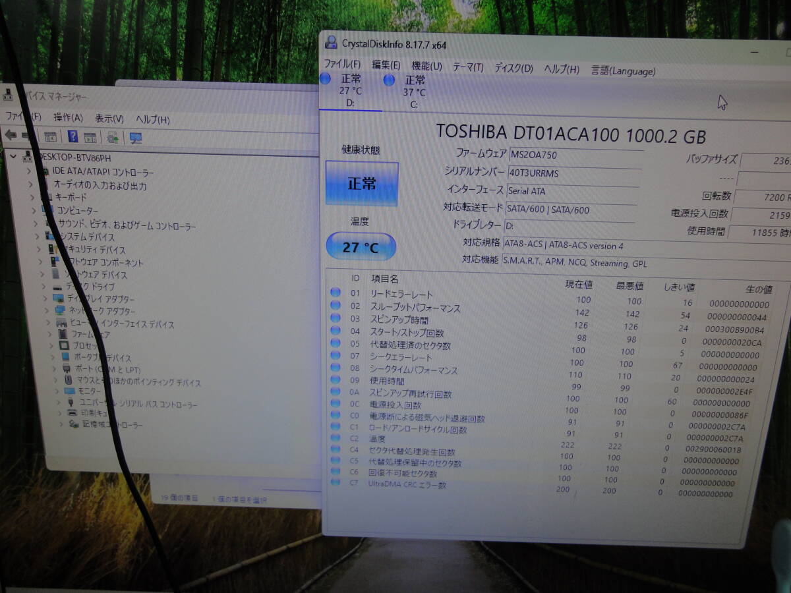The width and height of the screenshot is (791, 593).
Task: Open 操作(A) menu in Device Manager
Action: click(x=68, y=117)
